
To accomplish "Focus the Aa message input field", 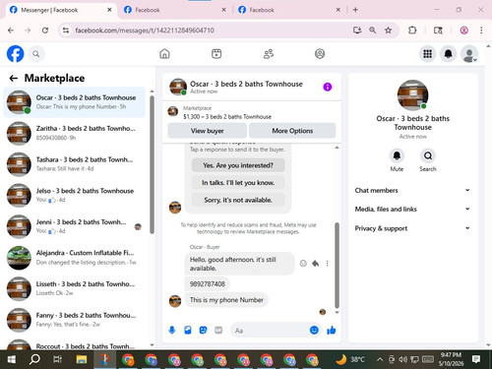I will [x=271, y=331].
